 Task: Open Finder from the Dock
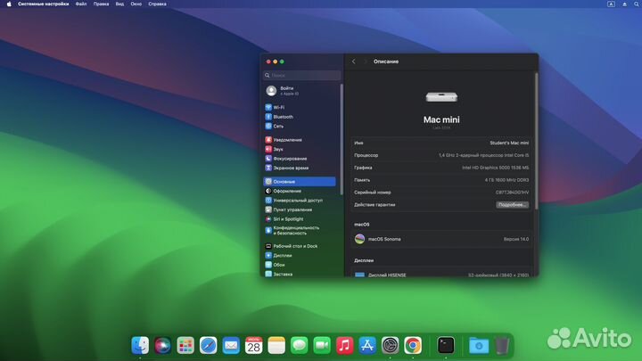[140, 346]
